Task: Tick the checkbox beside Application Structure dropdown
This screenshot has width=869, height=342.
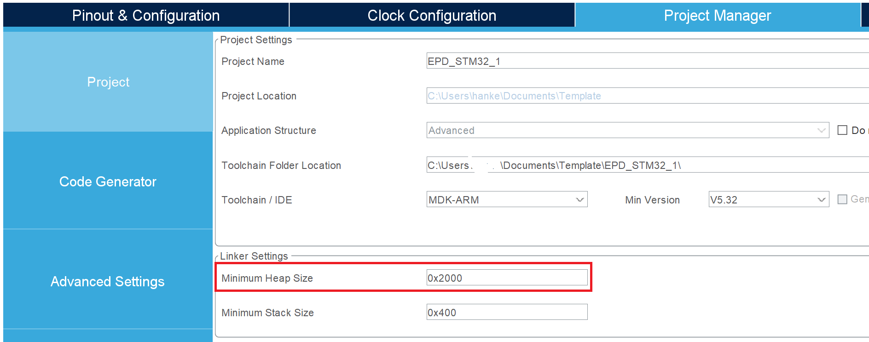Action: 842,130
